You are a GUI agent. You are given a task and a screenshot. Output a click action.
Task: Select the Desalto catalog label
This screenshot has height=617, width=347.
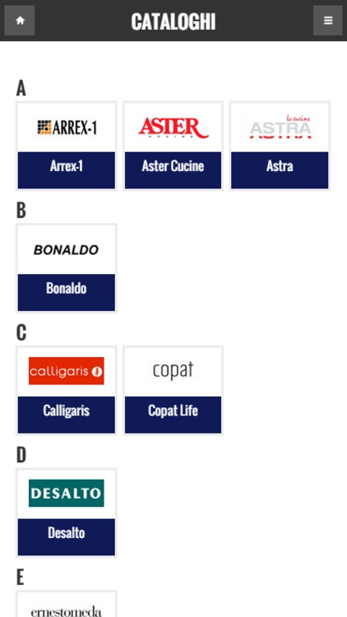[x=67, y=537]
